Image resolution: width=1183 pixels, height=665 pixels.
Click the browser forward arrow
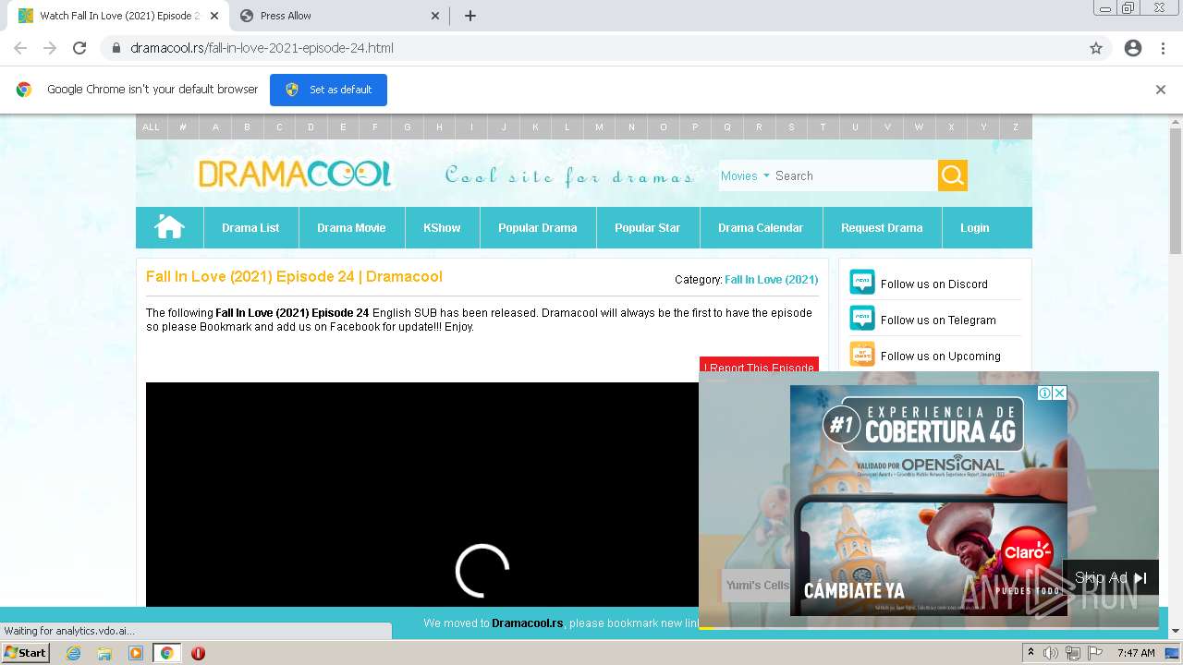tap(50, 48)
